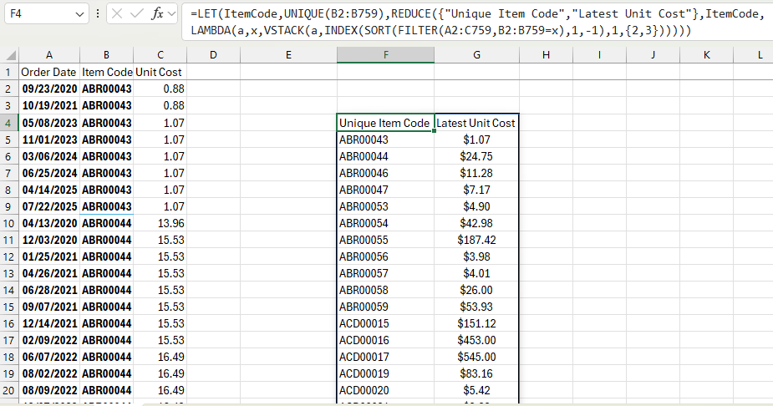Viewport: 773px width, 406px height.
Task: Select ABR00055 in the unique list
Action: coord(385,240)
